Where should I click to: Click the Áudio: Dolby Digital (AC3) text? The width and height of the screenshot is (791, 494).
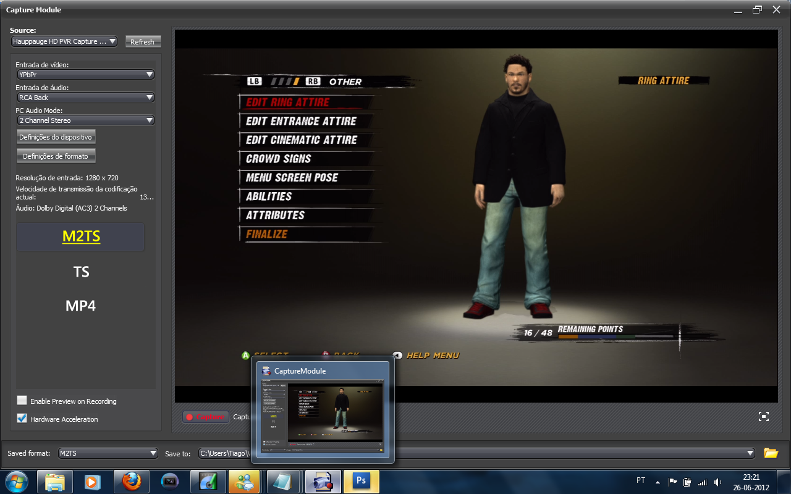(x=72, y=208)
